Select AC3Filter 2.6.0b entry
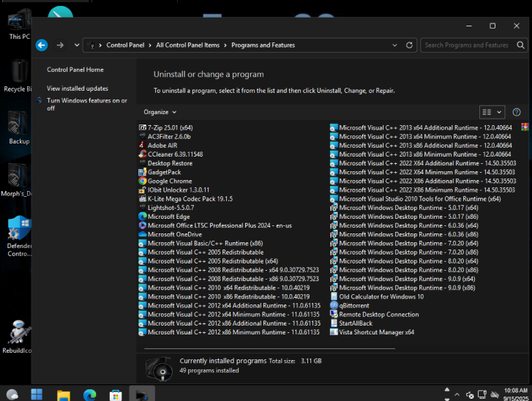Viewport: 532px width, 401px height. (165, 136)
